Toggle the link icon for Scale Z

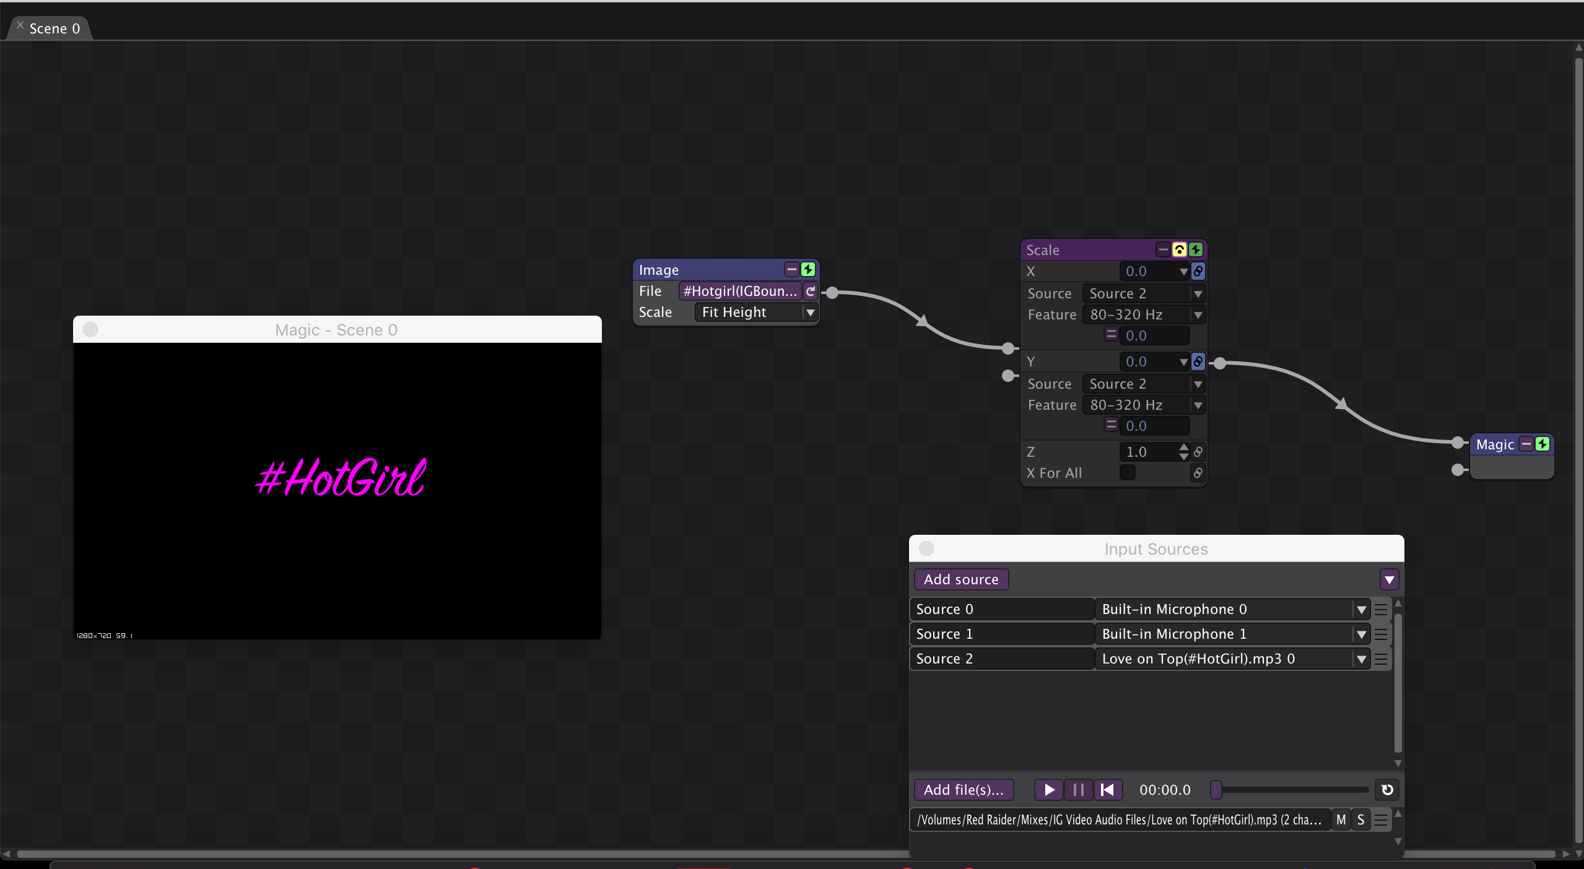[1198, 452]
